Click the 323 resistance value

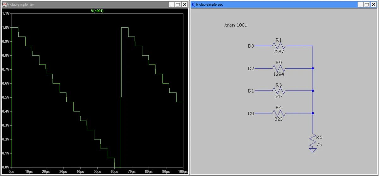tap(279, 119)
